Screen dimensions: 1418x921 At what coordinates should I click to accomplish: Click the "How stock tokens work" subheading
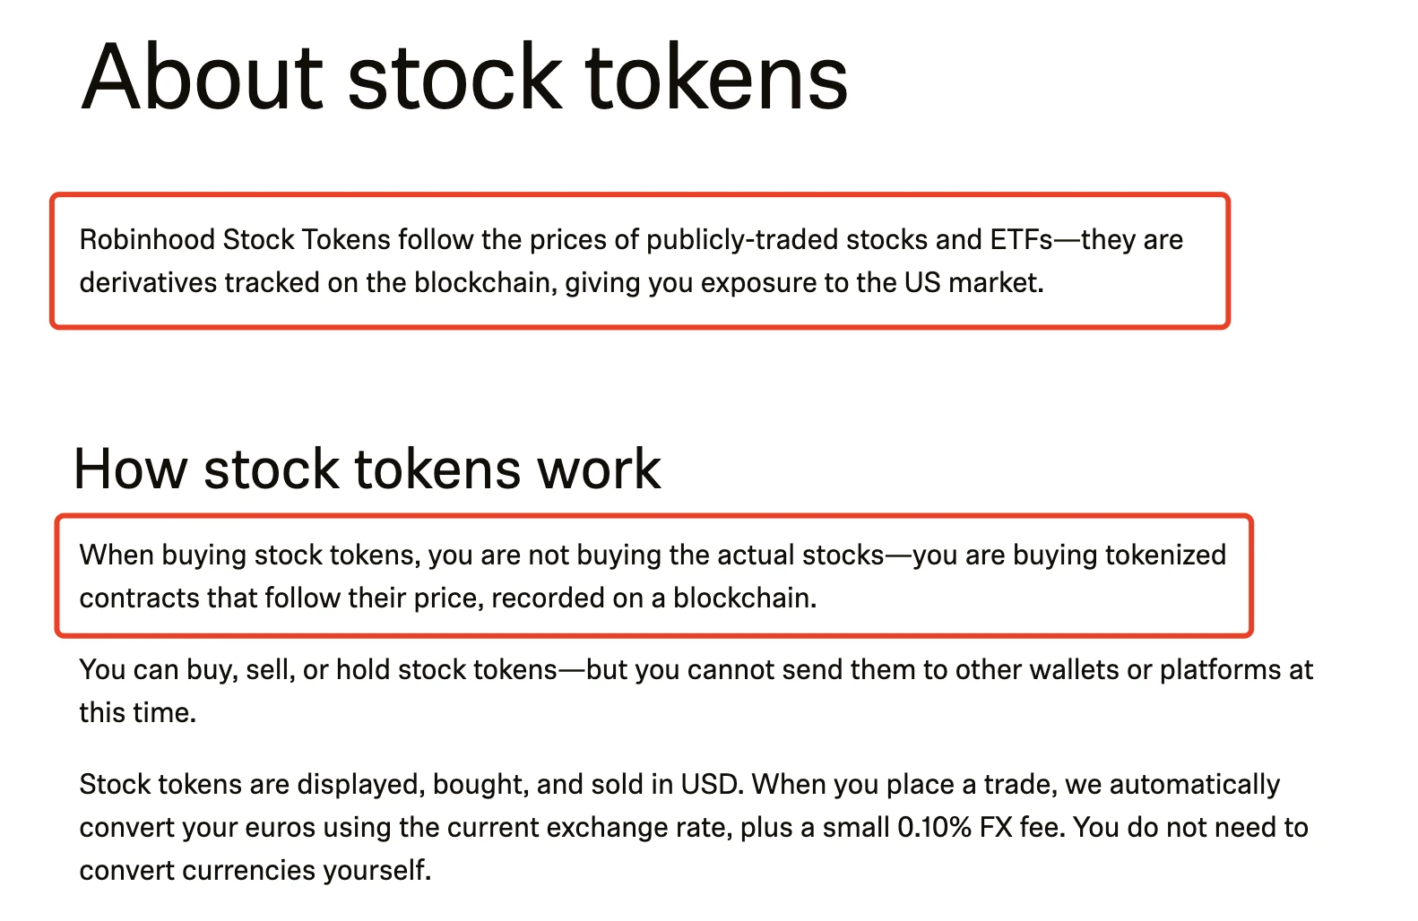pos(367,469)
